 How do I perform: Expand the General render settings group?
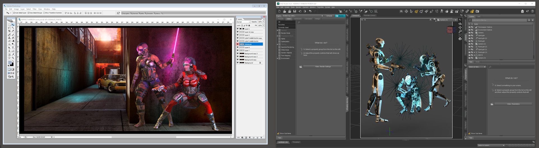tap(278, 30)
